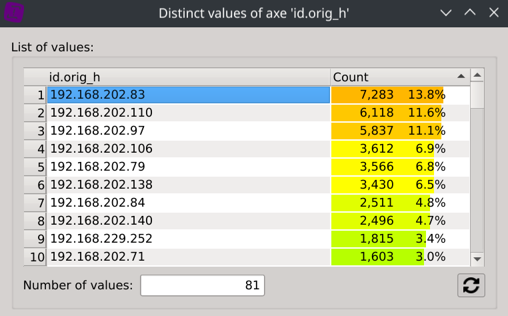Click the refresh values icon button
This screenshot has width=508, height=316.
[x=471, y=285]
